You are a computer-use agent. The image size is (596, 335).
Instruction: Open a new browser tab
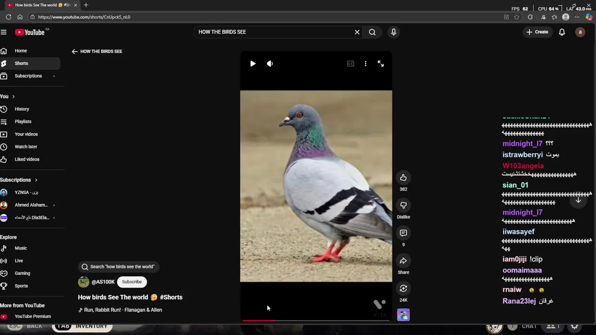pyautogui.click(x=86, y=5)
